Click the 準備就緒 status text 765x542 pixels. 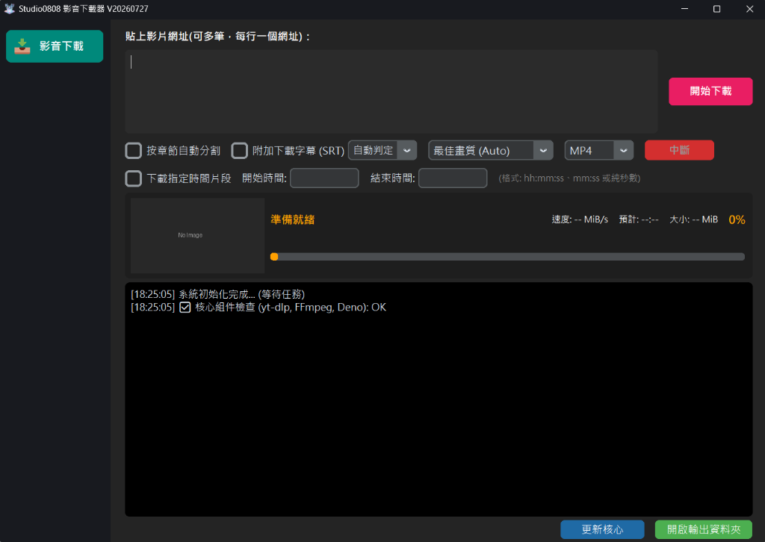[293, 219]
